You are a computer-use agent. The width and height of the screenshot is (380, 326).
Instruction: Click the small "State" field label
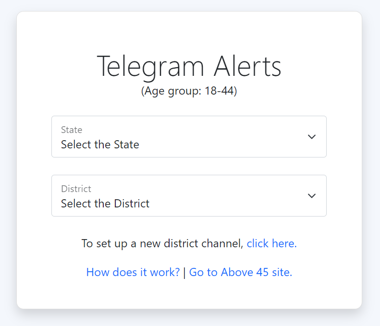click(72, 130)
